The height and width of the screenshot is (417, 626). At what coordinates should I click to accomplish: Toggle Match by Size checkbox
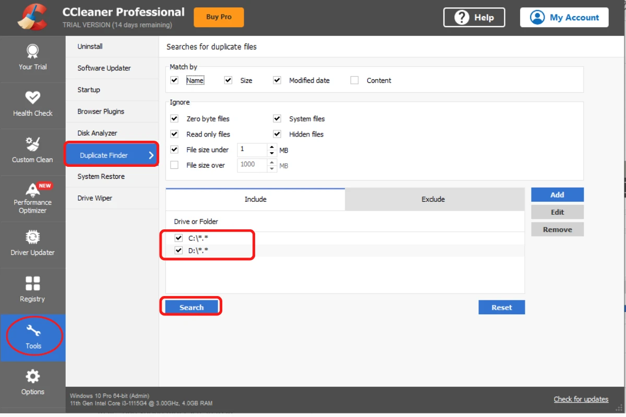[228, 80]
